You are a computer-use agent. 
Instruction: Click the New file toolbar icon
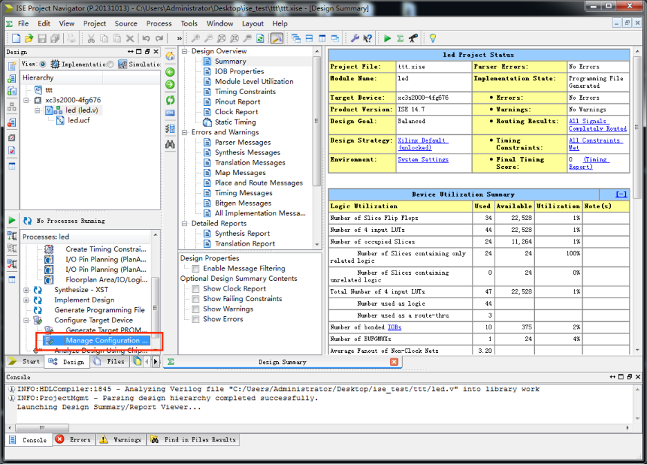[17, 39]
